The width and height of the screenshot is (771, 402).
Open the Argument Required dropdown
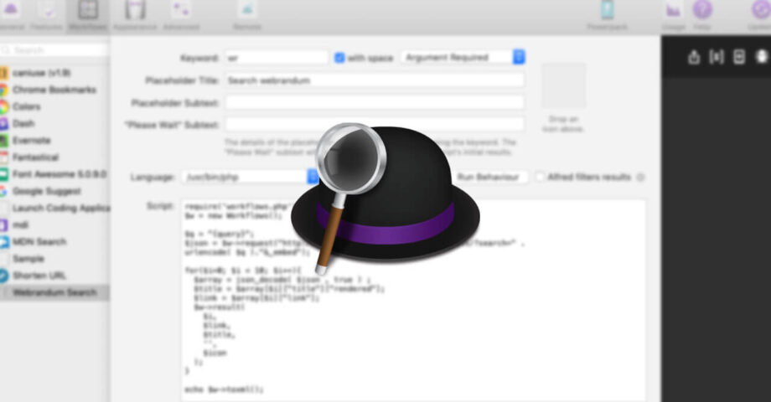click(x=463, y=57)
